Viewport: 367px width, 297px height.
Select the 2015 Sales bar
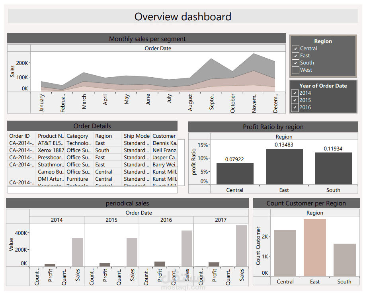[x=132, y=252]
